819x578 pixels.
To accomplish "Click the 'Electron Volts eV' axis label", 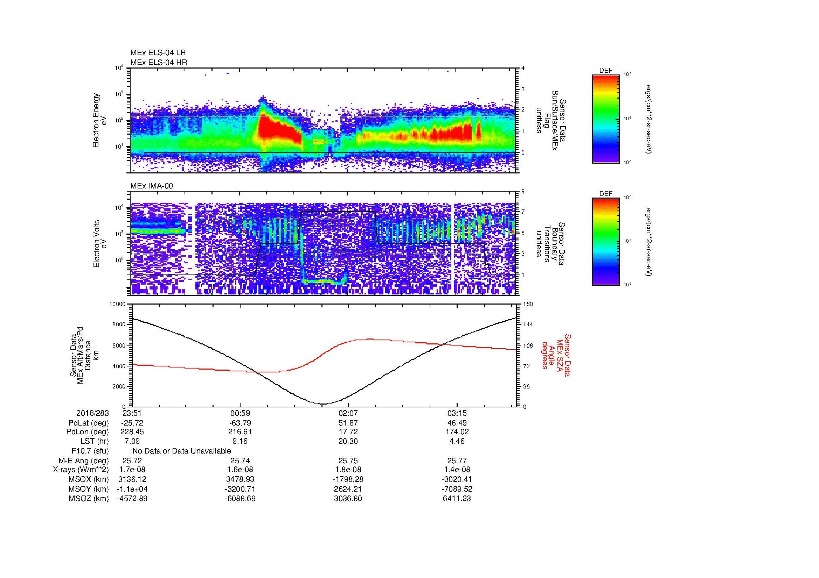I will pyautogui.click(x=99, y=244).
